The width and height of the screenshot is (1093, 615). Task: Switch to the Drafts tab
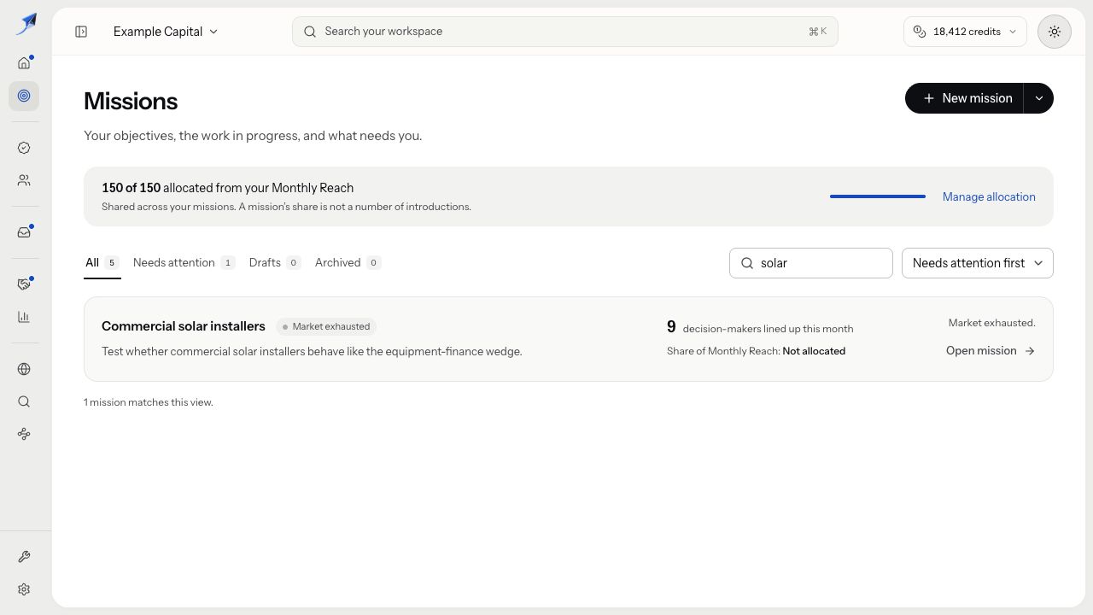(275, 262)
